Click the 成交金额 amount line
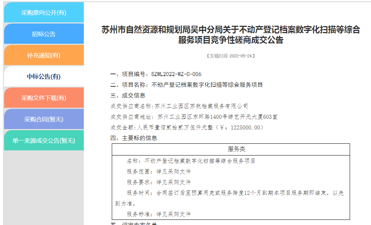371x225 pixels. [187, 128]
